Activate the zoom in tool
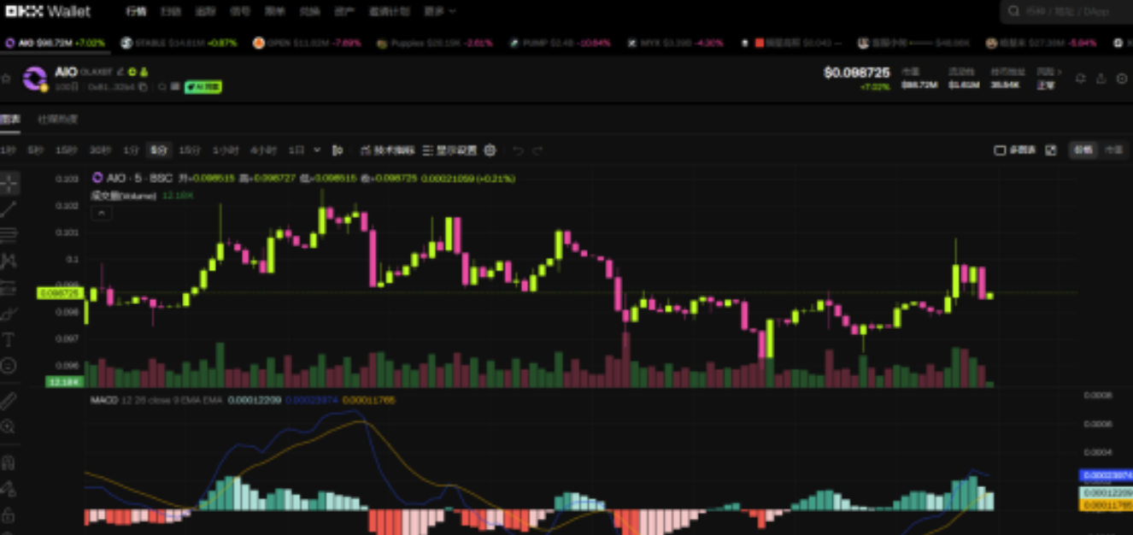1133x535 pixels. 9,426
